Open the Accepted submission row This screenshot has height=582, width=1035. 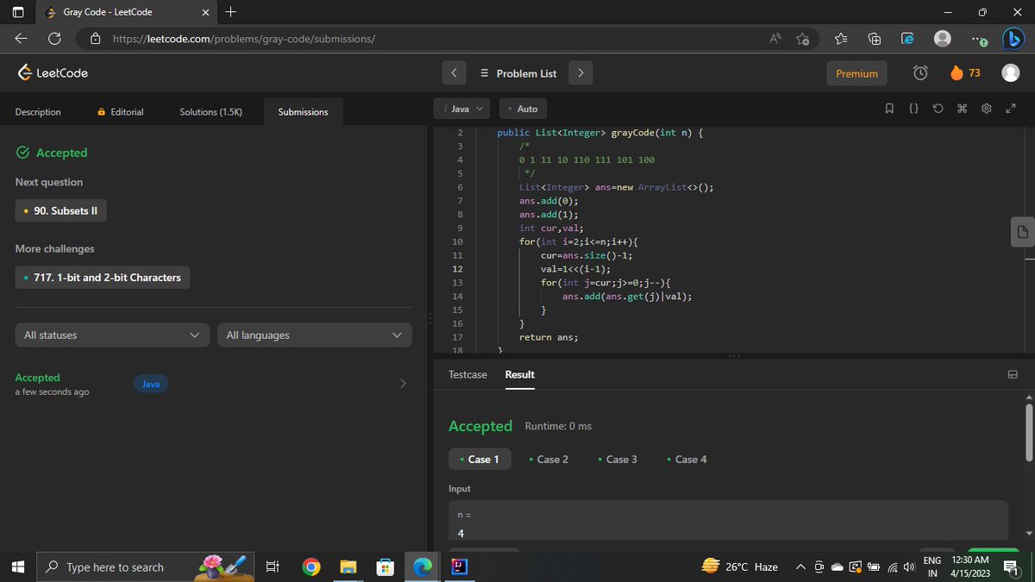(213, 384)
